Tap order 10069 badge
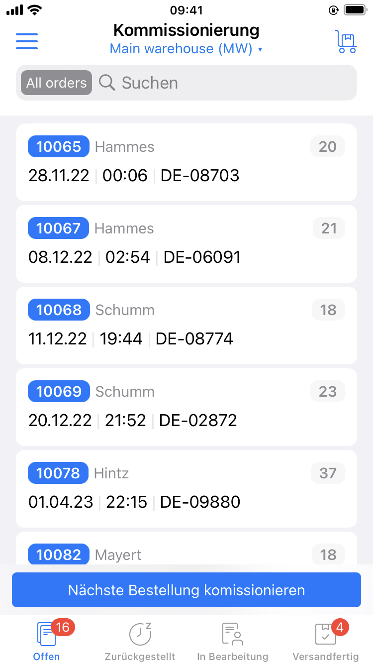Viewport: 373px width, 664px height. (59, 392)
